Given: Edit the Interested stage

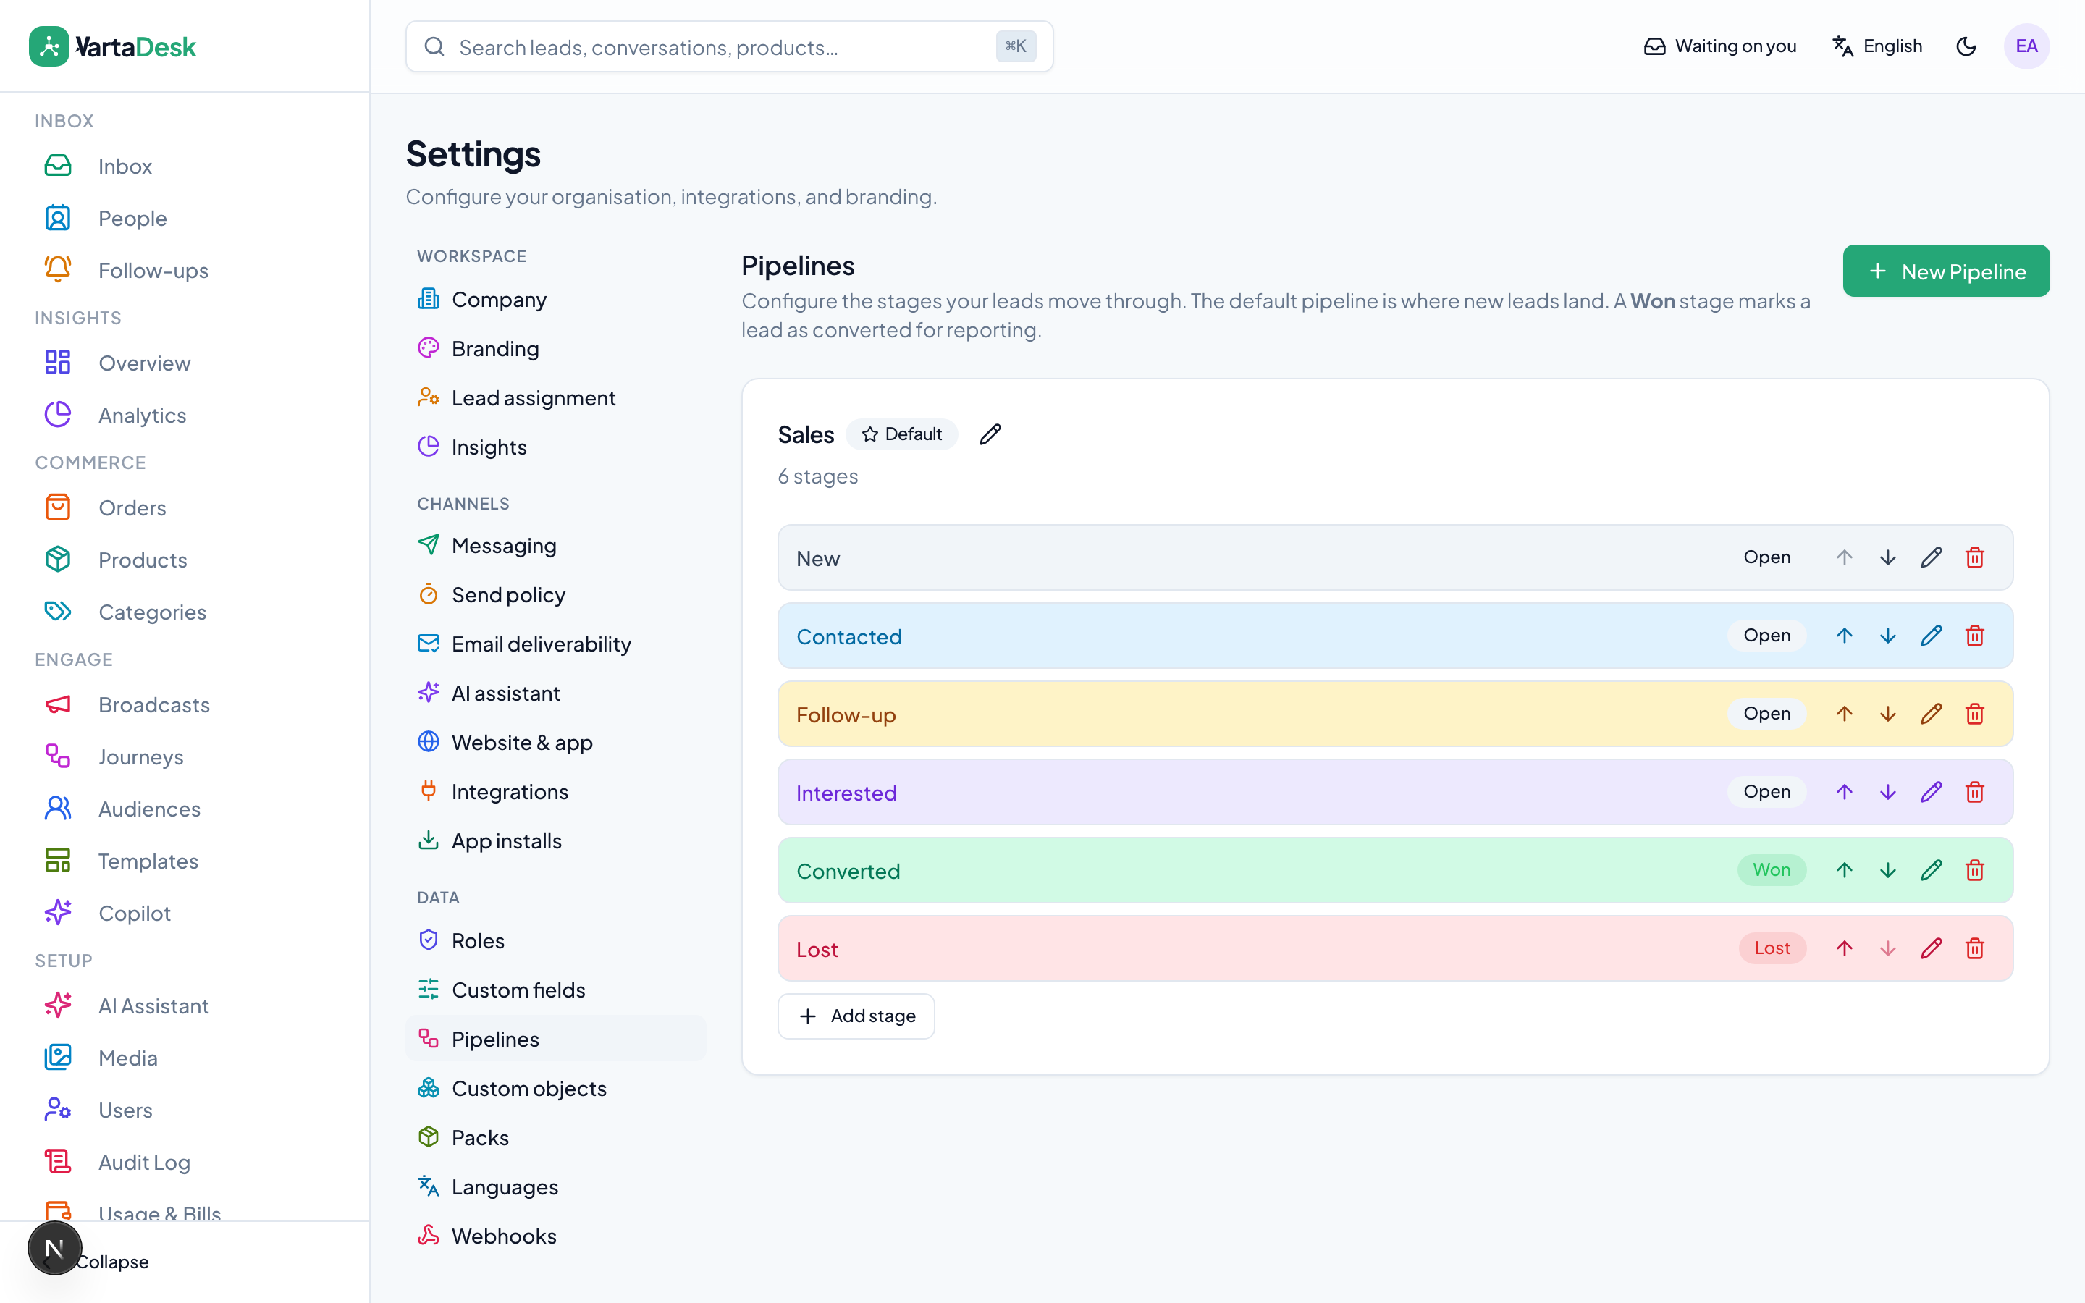Looking at the screenshot, I should click(1931, 792).
